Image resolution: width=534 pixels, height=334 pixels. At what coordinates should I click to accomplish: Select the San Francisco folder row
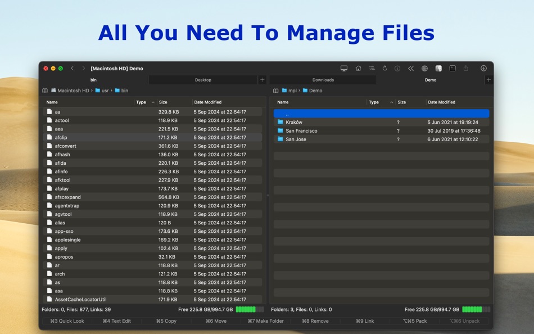pyautogui.click(x=382, y=130)
